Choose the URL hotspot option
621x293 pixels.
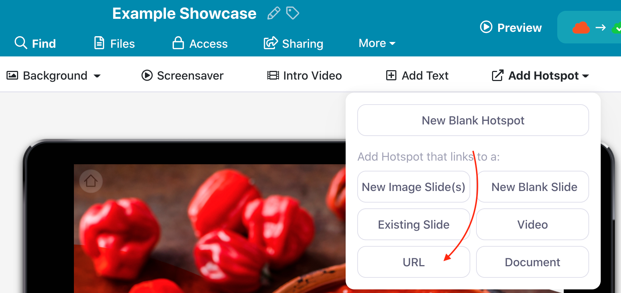413,262
